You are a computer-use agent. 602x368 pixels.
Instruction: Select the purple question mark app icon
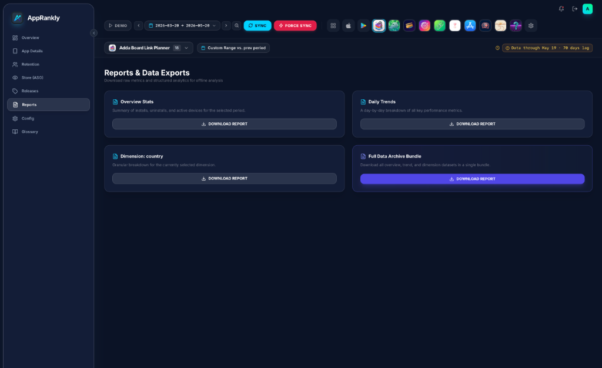point(516,26)
